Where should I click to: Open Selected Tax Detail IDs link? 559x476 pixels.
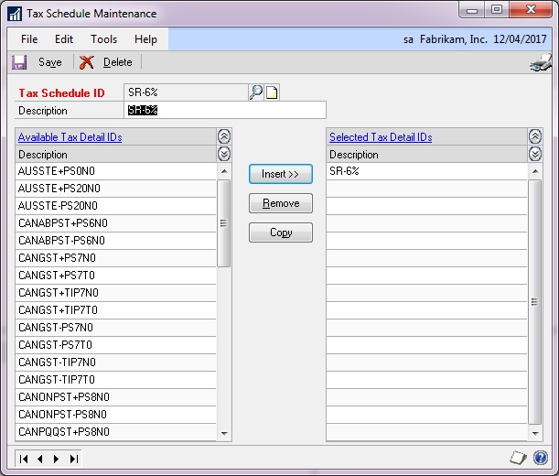pyautogui.click(x=381, y=137)
